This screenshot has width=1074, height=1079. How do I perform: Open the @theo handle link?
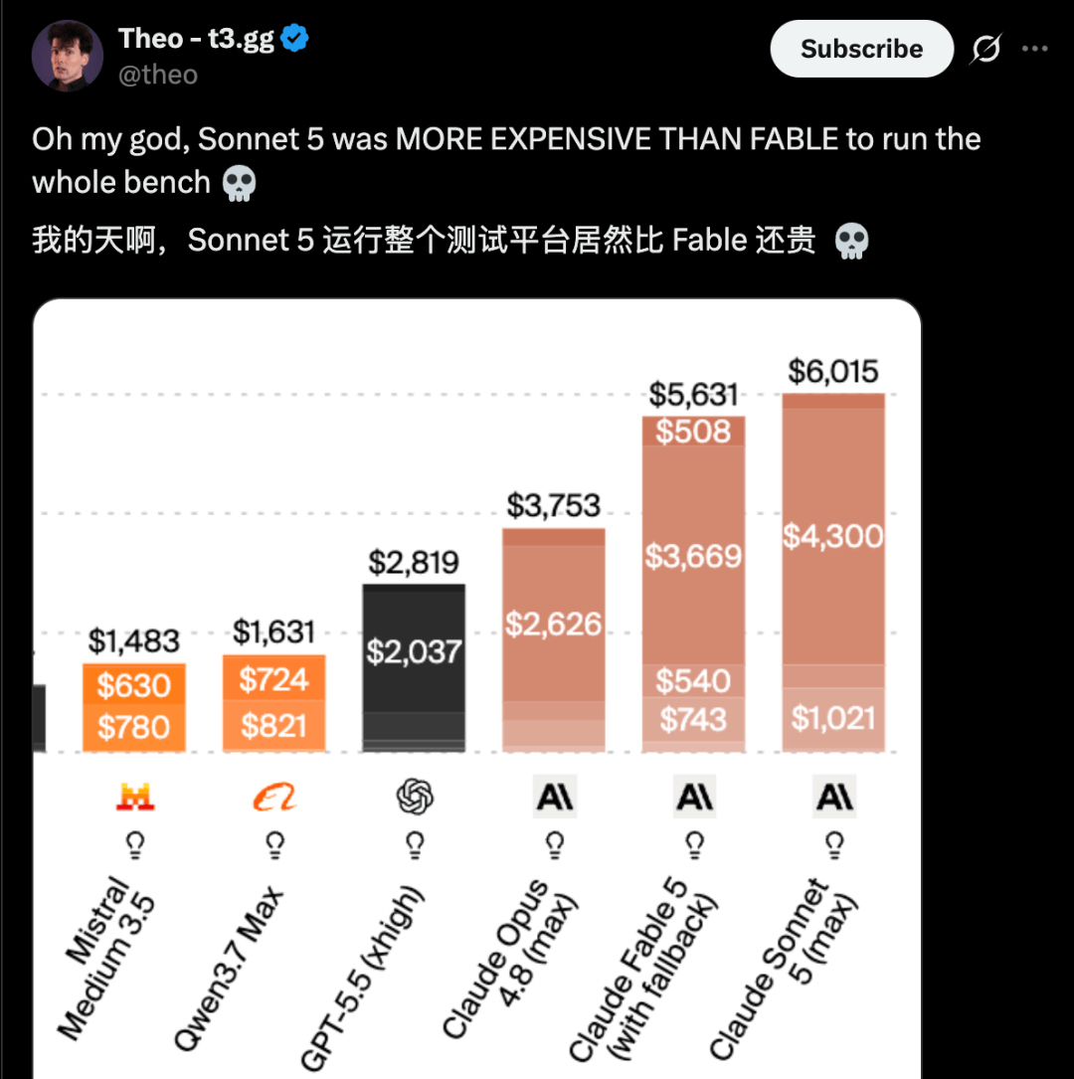(x=158, y=75)
